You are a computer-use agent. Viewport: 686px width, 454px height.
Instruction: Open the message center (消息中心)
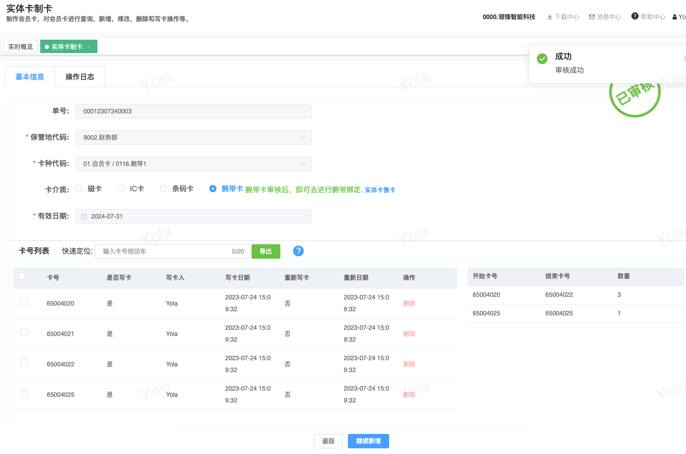coord(605,17)
